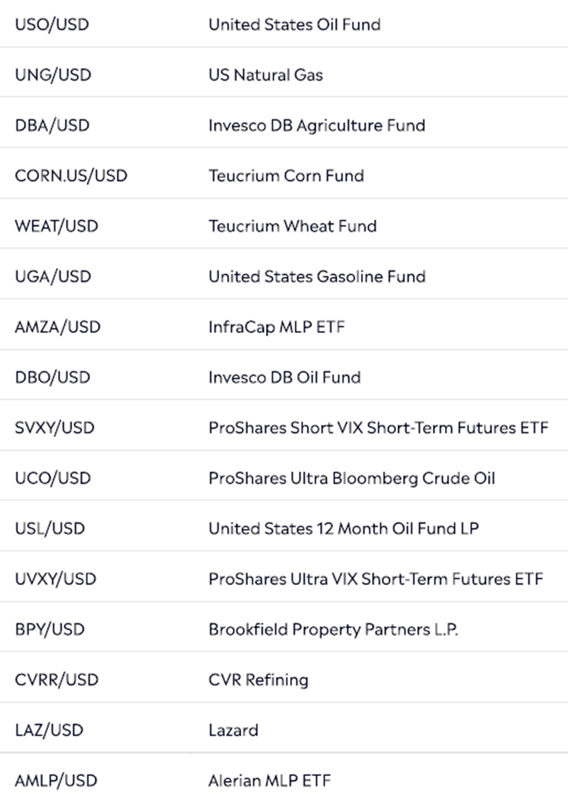Open the CVR Refining entry

pyautogui.click(x=258, y=680)
